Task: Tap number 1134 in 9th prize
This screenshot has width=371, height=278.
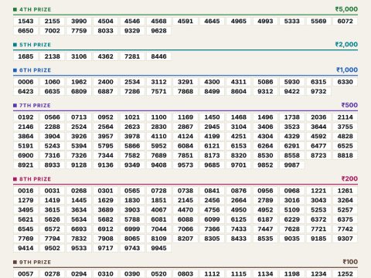Action: point(265,274)
